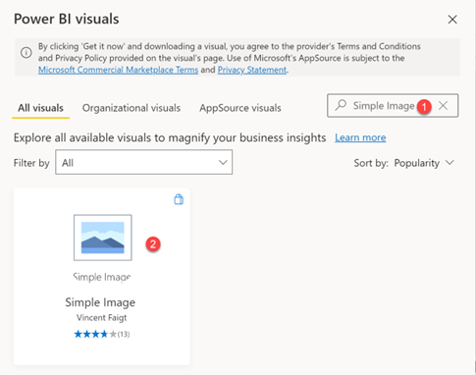The height and width of the screenshot is (375, 476).
Task: Click the search magnifier icon
Action: [x=341, y=105]
